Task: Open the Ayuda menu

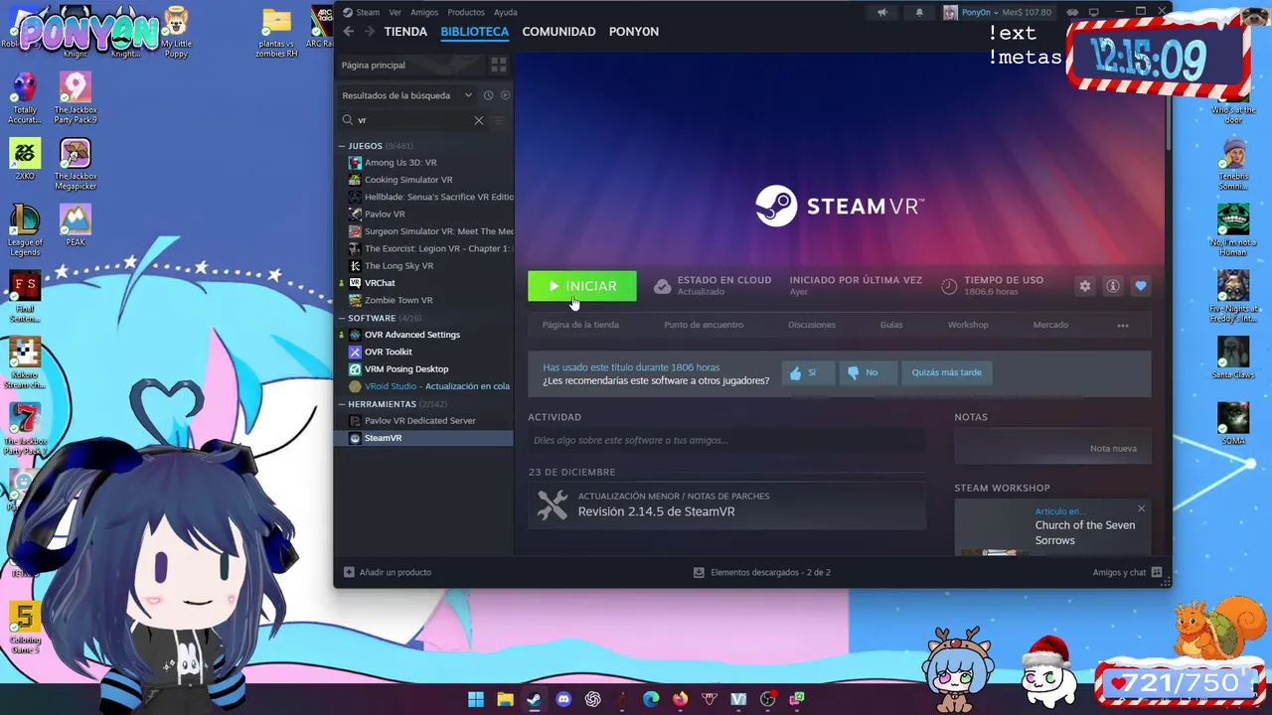Action: click(506, 12)
